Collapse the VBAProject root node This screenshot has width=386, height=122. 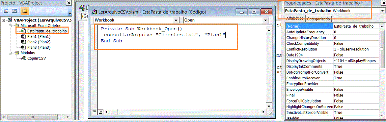pos(3,20)
